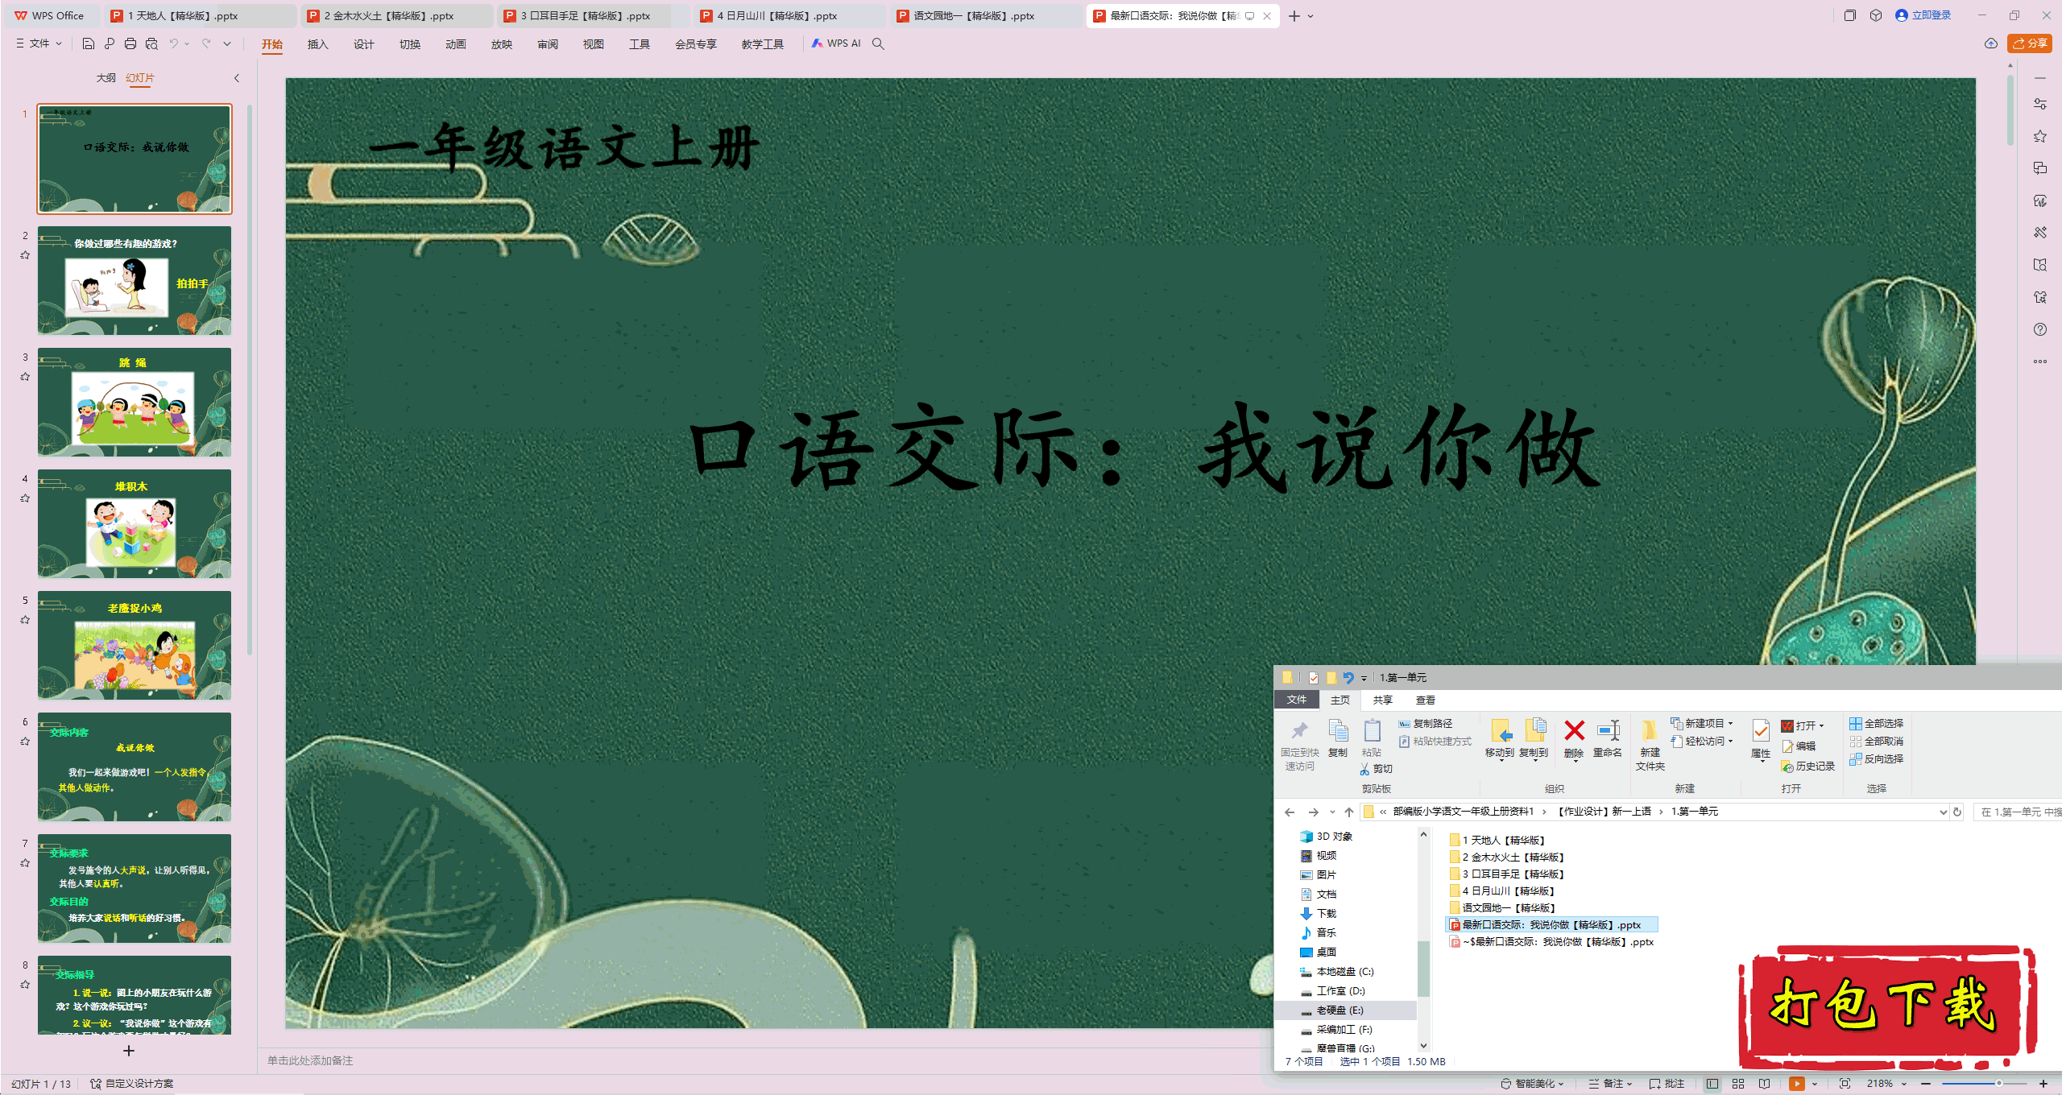Open the 动画 animation tab
Screen dimensions: 2062x1095
(456, 44)
